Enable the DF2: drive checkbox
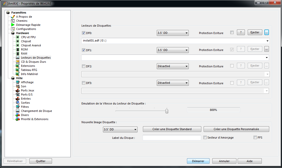Viewport: 282px width, 168px height. (83, 66)
